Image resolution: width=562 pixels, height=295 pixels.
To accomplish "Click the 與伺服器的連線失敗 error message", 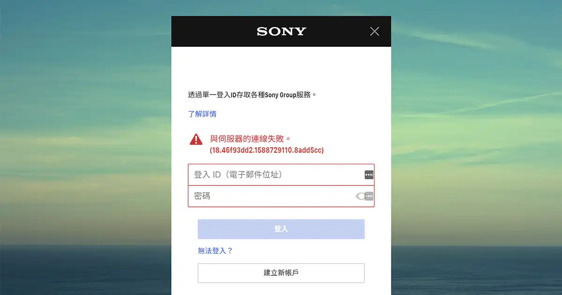I will tap(251, 139).
